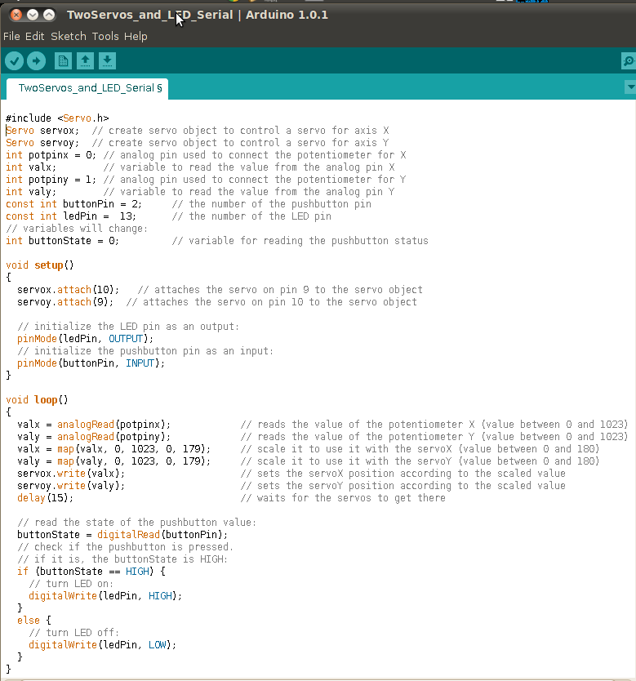Click 'servoy.write(valy);' statement
The width and height of the screenshot is (636, 681).
[x=71, y=486]
